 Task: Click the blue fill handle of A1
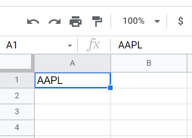tap(110, 88)
